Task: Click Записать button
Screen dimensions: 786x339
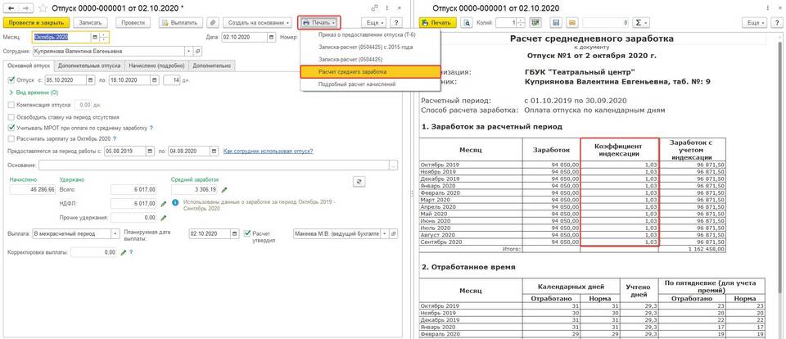Action: (90, 23)
